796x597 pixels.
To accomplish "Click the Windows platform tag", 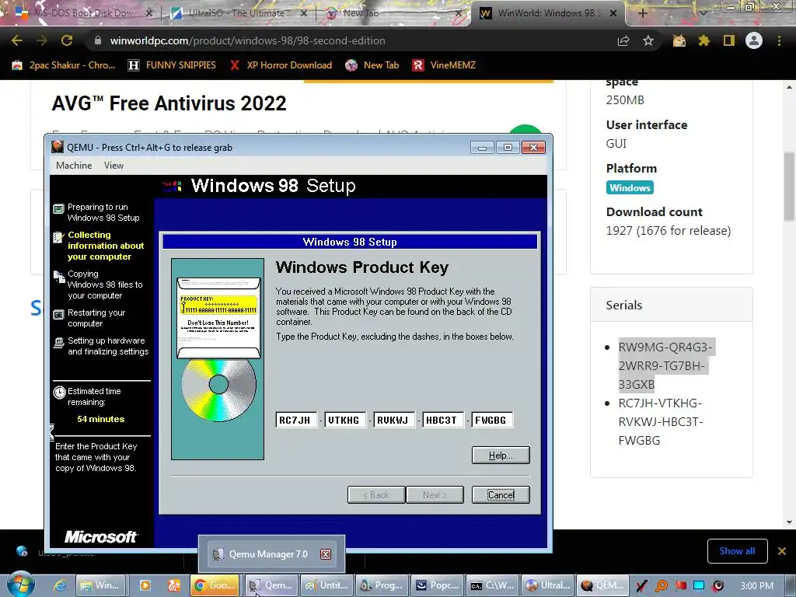I will 630,187.
